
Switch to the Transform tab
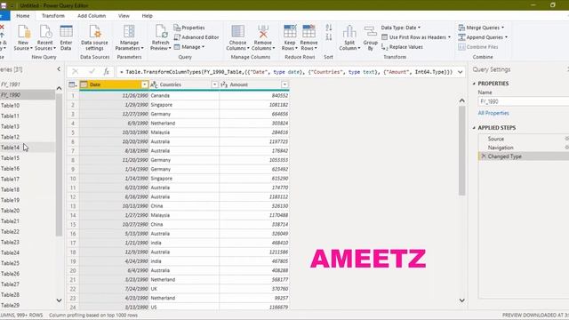[53, 16]
